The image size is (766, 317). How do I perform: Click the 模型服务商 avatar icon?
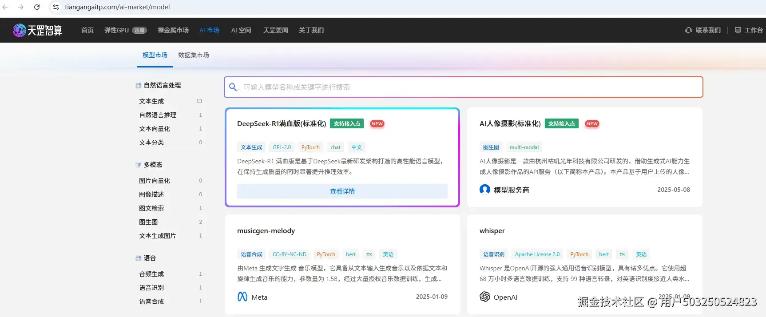485,190
